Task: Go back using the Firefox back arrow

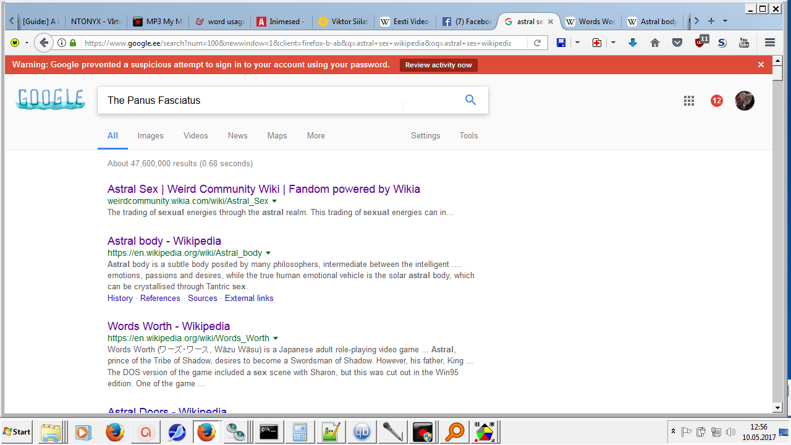Action: click(43, 43)
